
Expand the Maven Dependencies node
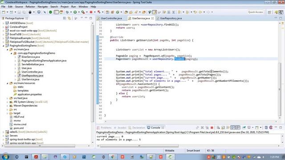click(x=7, y=106)
